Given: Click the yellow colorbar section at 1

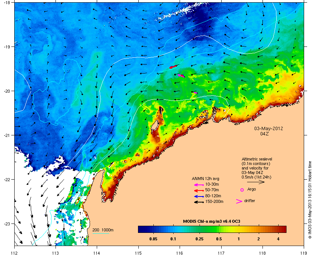Looking at the screenshot, I should 238,229.
